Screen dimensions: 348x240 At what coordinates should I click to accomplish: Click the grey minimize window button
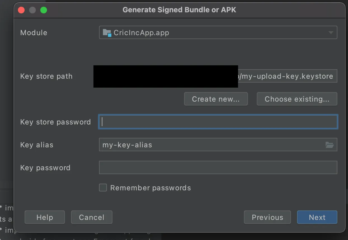(32, 10)
